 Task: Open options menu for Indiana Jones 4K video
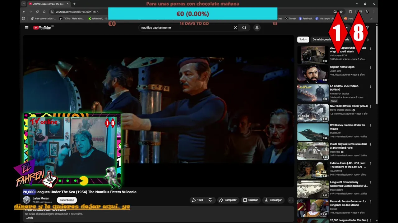[371, 164]
